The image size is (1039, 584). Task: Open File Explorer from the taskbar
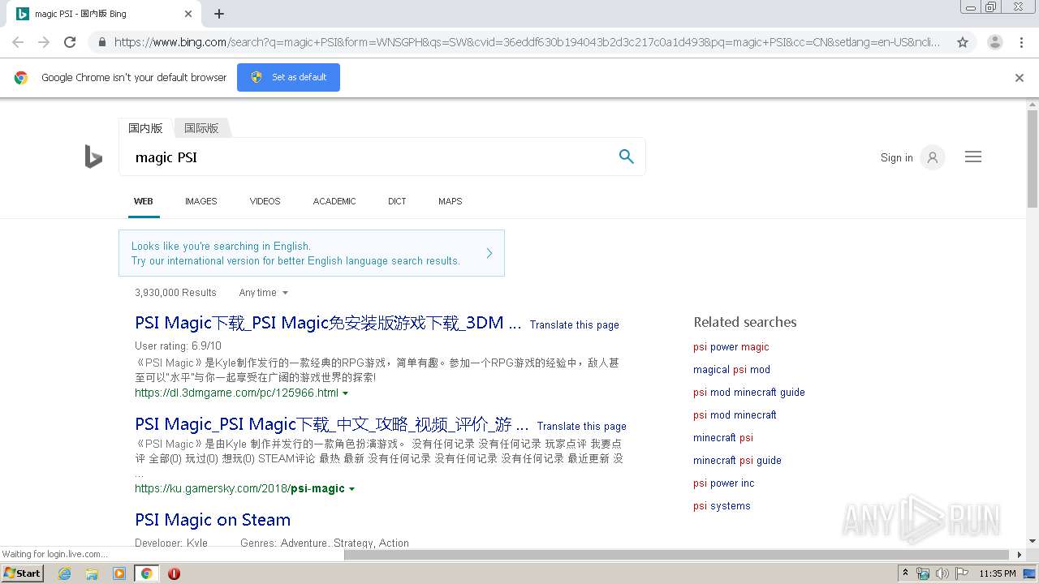pyautogui.click(x=92, y=573)
